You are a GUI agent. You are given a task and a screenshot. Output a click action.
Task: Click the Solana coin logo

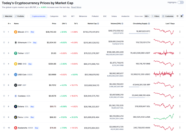[16, 107]
